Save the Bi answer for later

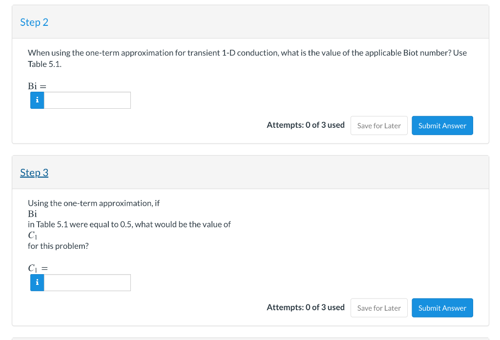(x=379, y=125)
